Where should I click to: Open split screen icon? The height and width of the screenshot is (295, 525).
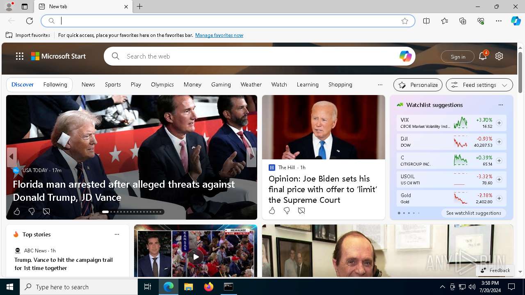tap(427, 21)
